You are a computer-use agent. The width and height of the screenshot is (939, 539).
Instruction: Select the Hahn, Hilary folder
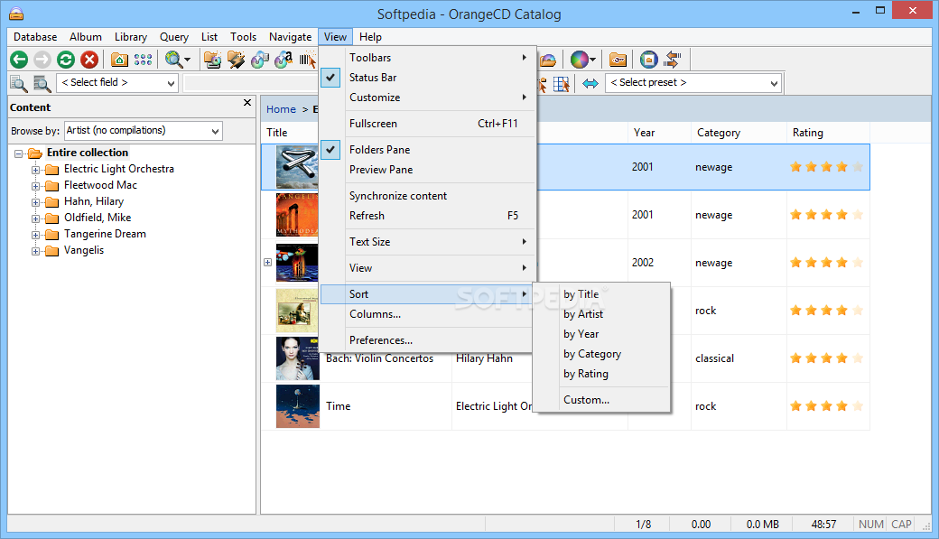(94, 201)
